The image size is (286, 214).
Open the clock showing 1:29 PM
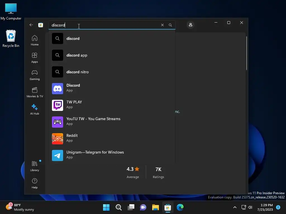pyautogui.click(x=265, y=207)
